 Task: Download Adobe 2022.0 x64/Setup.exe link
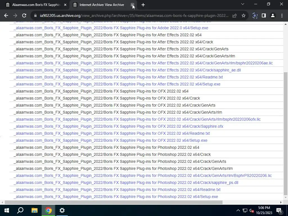point(111,28)
